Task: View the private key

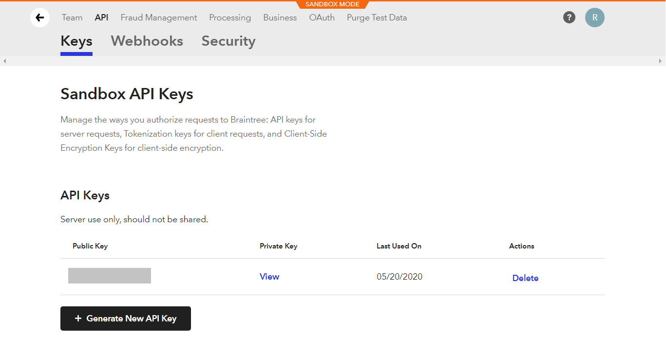Action: pyautogui.click(x=269, y=277)
